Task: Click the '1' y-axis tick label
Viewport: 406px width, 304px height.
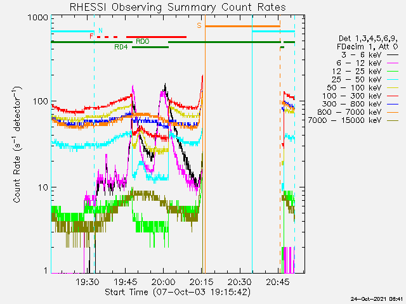Action: coord(46,270)
